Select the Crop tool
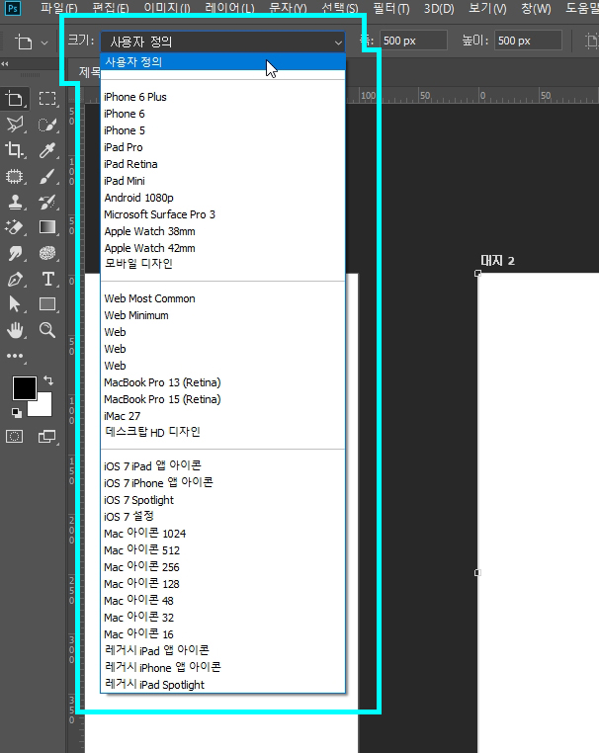Image resolution: width=599 pixels, height=753 pixels. pyautogui.click(x=15, y=150)
